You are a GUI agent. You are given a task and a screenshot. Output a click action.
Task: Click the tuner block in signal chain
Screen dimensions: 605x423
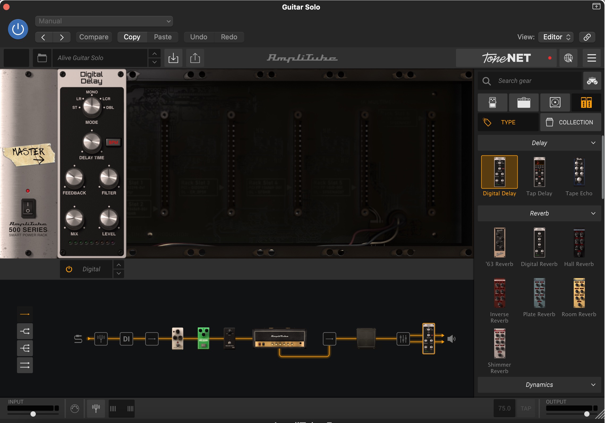coord(101,339)
